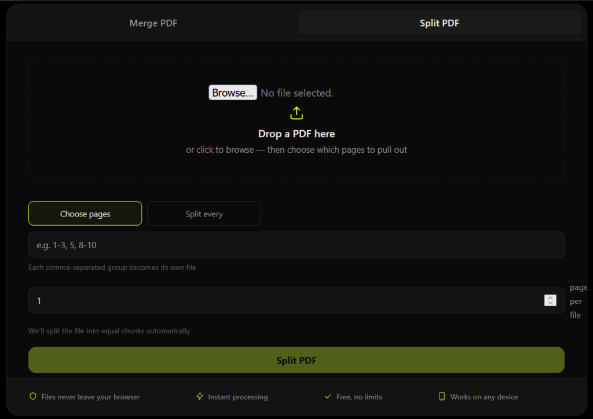593x419 pixels.
Task: Click the green Split PDF button
Action: 296,360
